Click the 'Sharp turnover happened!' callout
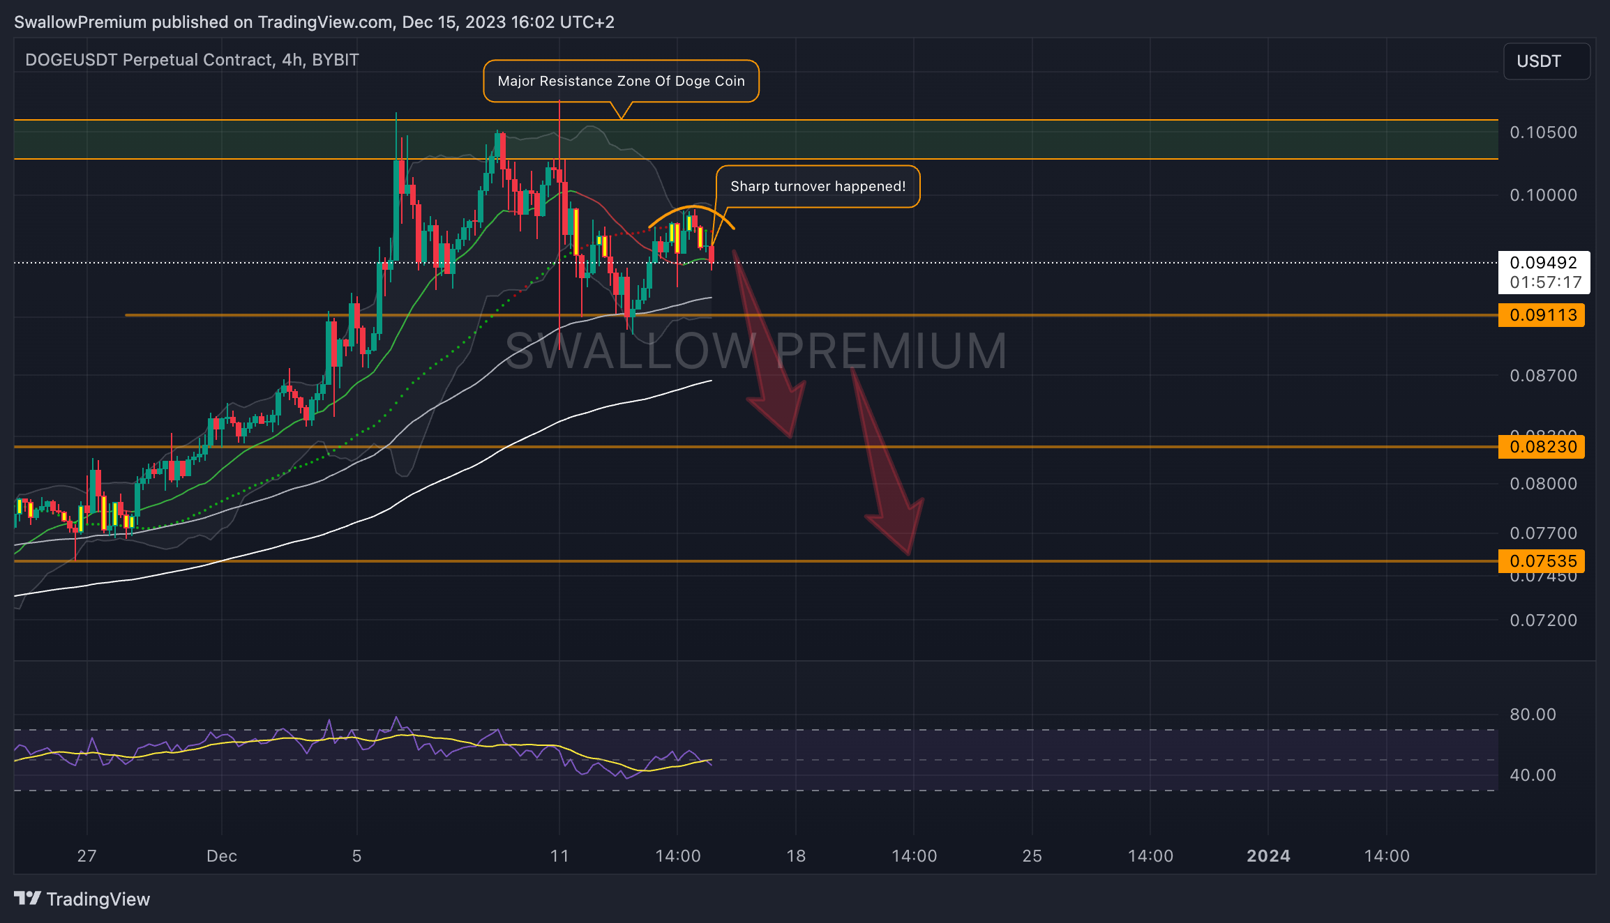The height and width of the screenshot is (923, 1610). 818,187
